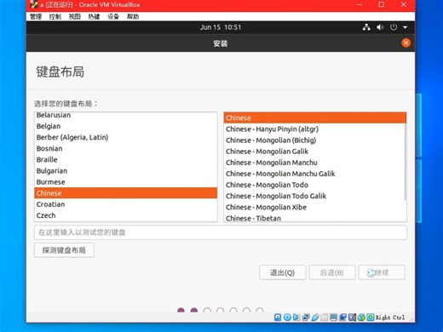The width and height of the screenshot is (443, 332).
Task: Select Bosnian in the language list
Action: pyautogui.click(x=126, y=148)
